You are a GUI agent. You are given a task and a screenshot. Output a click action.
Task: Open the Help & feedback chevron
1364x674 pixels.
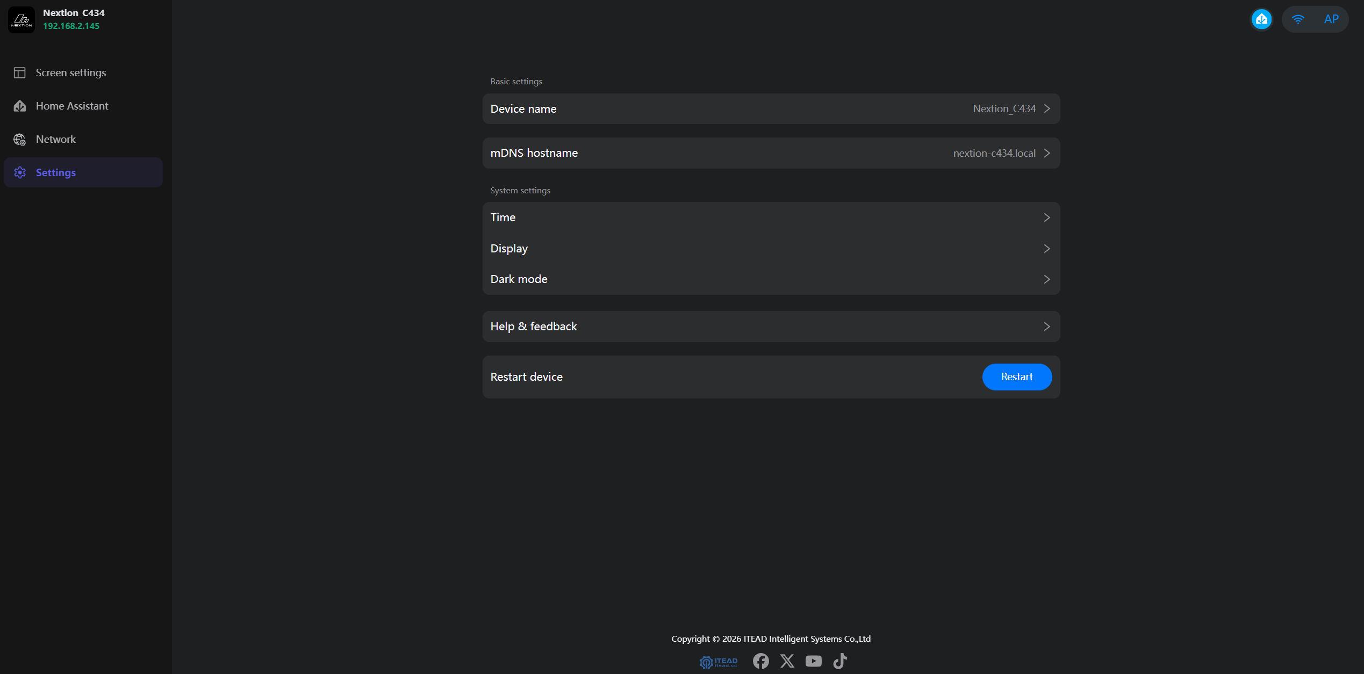tap(1047, 327)
